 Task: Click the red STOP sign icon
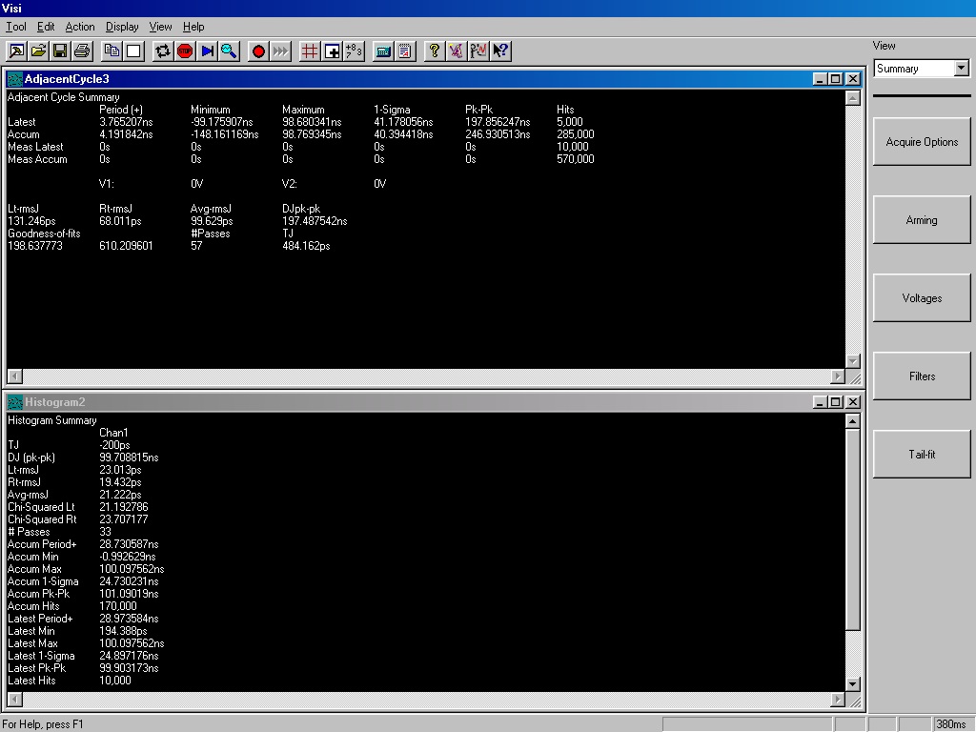tap(185, 51)
